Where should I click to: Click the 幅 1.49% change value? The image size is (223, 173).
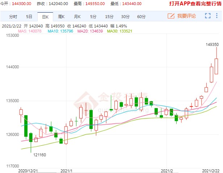119,26
